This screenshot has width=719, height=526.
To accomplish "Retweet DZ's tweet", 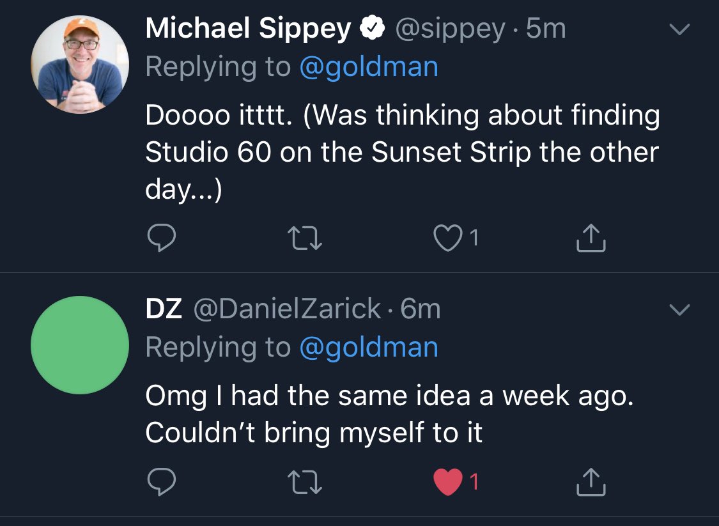I will click(305, 483).
